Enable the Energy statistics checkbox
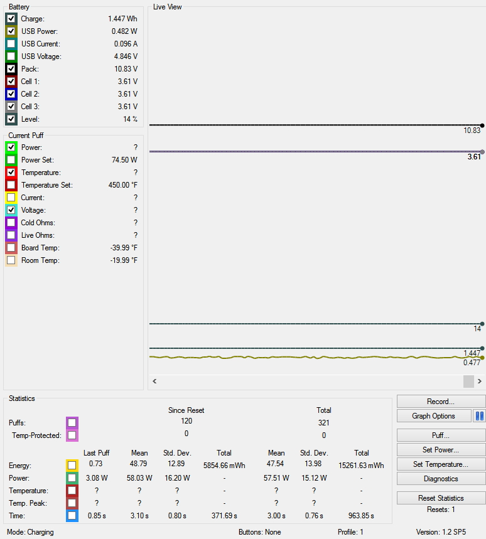The width and height of the screenshot is (486, 539). tap(72, 466)
